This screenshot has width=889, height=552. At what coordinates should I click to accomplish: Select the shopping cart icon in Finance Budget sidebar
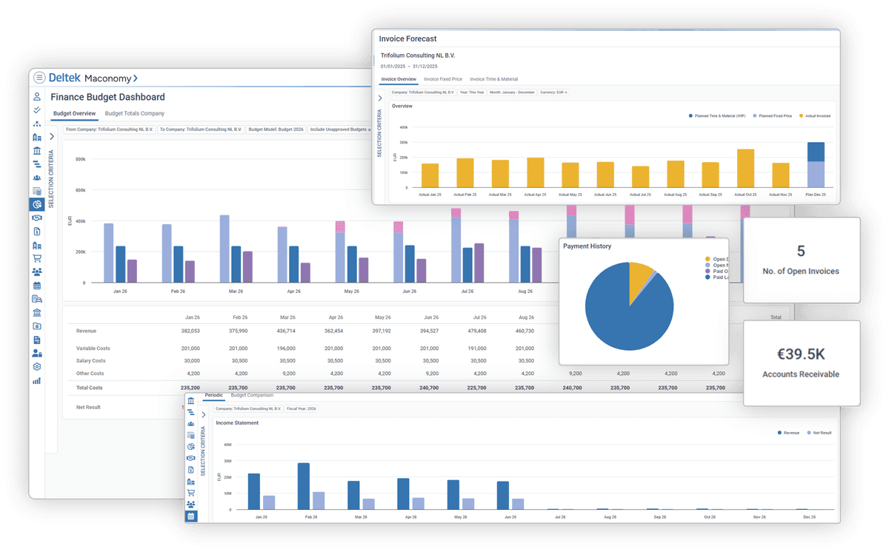tap(37, 258)
